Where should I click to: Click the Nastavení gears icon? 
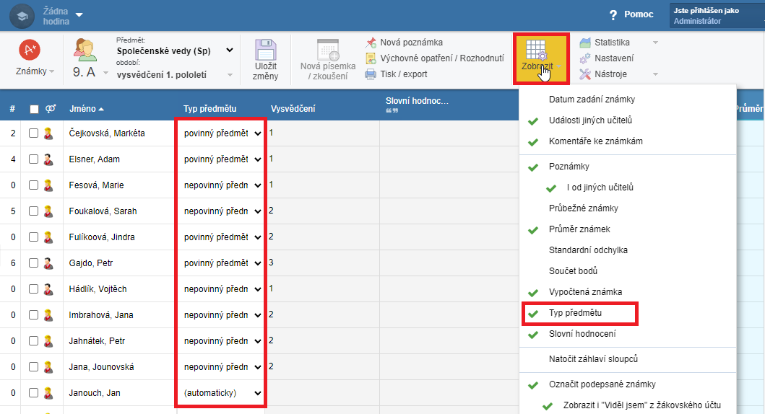[585, 58]
